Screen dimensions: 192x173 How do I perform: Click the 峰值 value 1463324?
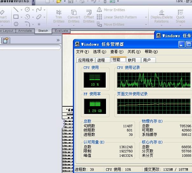(x=126, y=156)
